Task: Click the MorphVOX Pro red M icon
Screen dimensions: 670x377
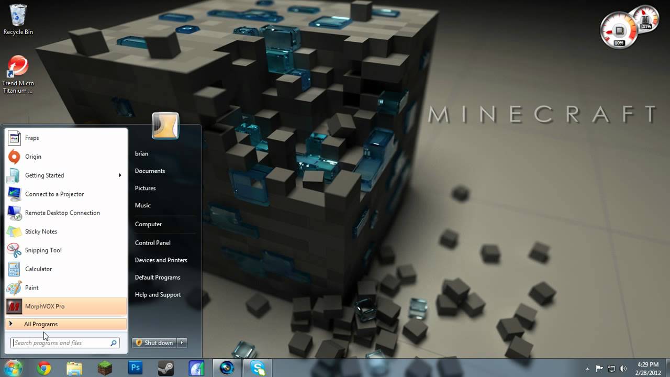Action: pyautogui.click(x=14, y=306)
